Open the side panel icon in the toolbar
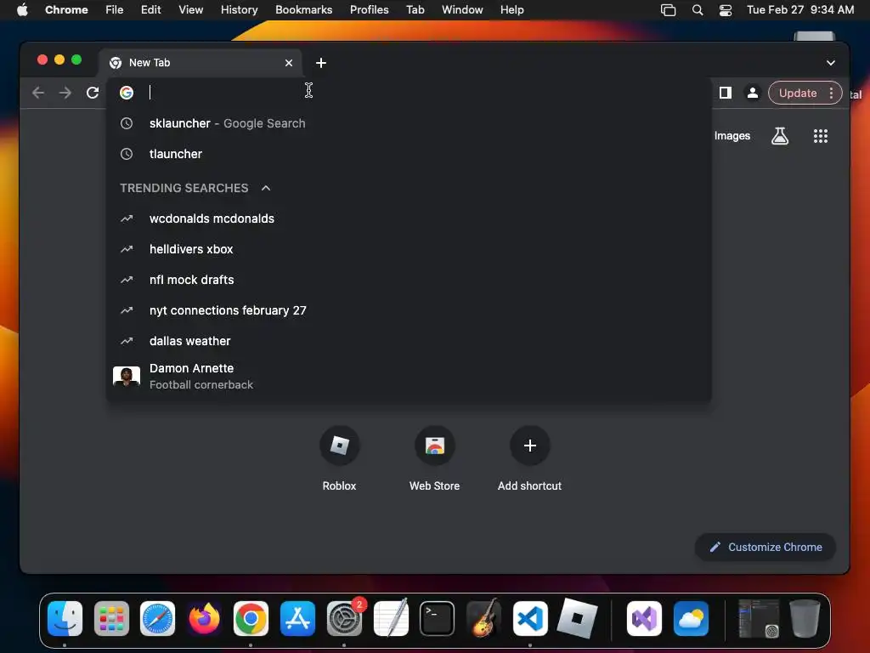This screenshot has height=653, width=870. (726, 93)
